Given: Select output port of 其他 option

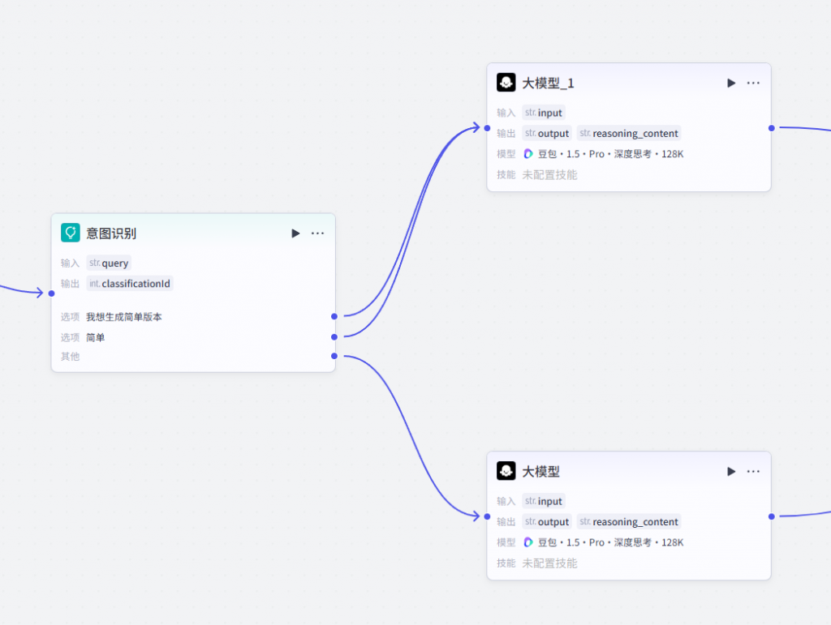Looking at the screenshot, I should [x=334, y=356].
